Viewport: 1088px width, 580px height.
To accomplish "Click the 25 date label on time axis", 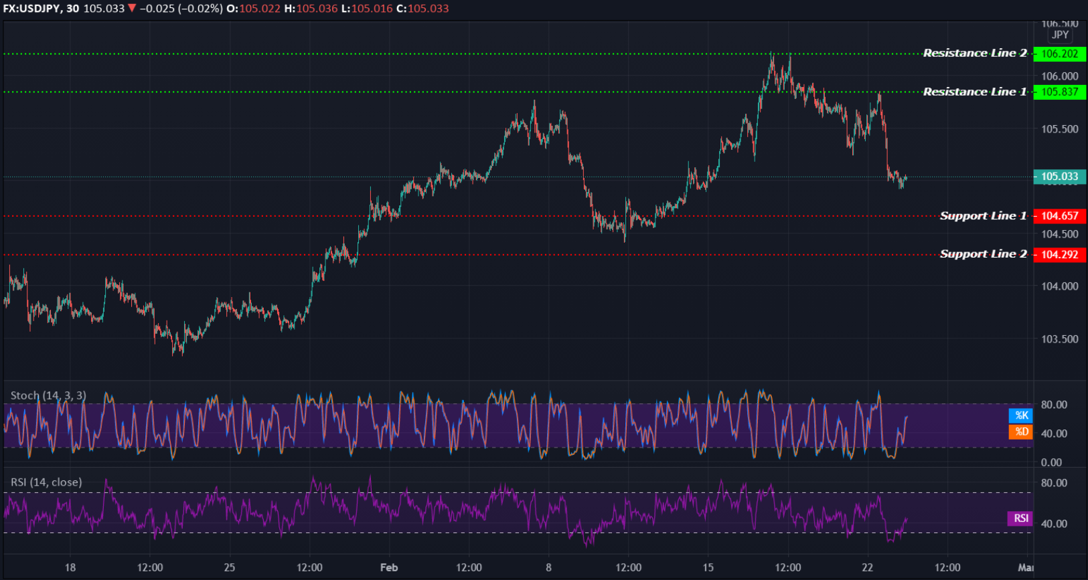I will point(230,567).
